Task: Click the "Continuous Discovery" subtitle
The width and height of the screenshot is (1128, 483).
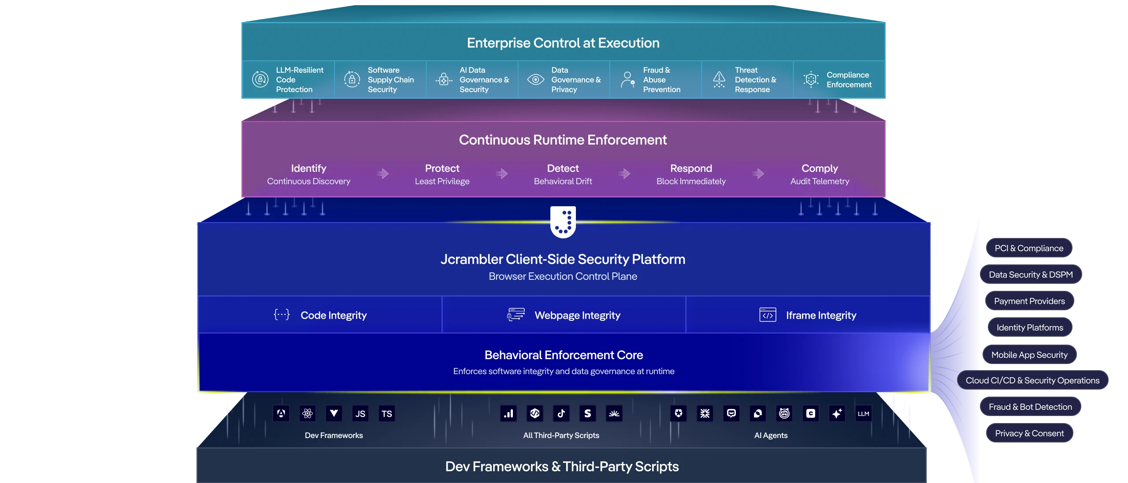Action: click(x=308, y=181)
